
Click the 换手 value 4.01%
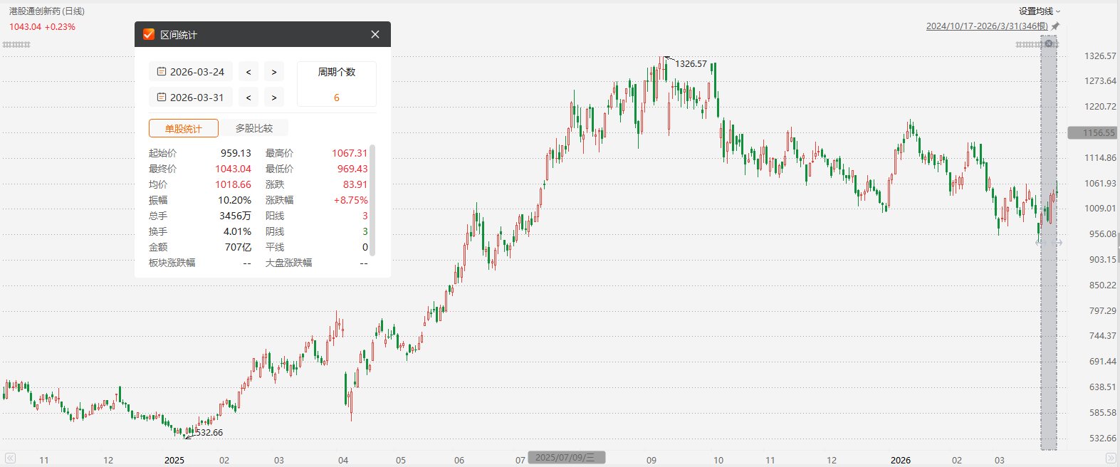coord(237,231)
